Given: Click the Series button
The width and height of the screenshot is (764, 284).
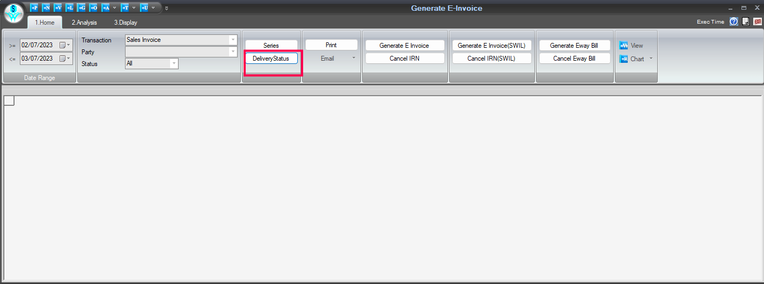Looking at the screenshot, I should 271,46.
